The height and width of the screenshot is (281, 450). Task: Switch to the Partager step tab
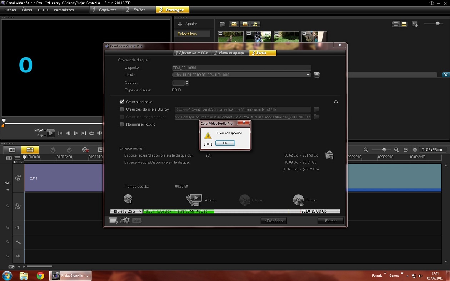tap(172, 10)
